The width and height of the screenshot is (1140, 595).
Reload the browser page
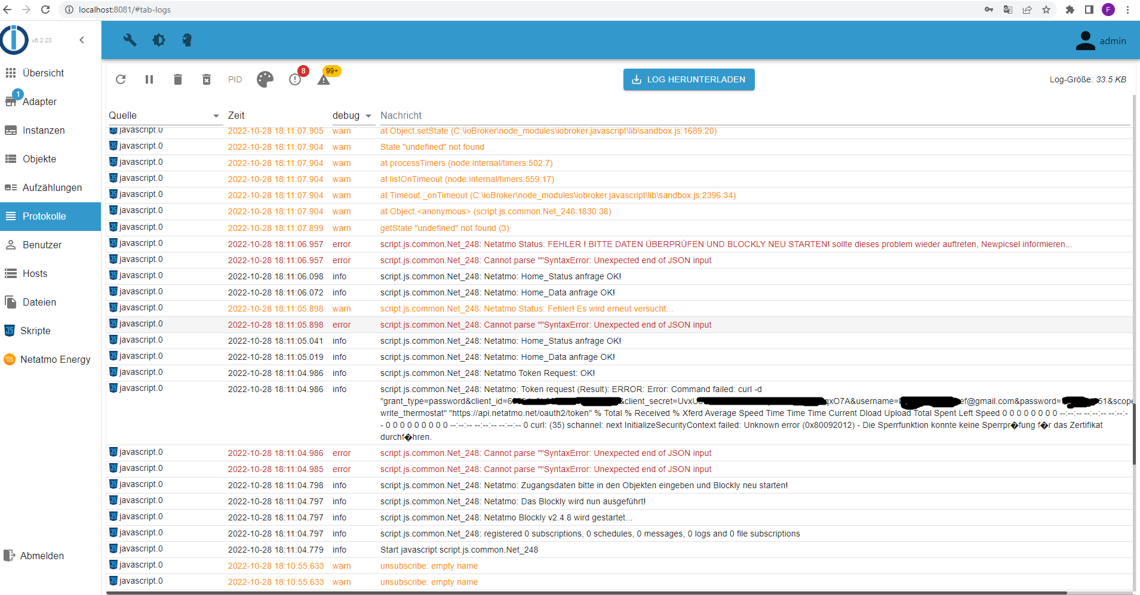coord(45,10)
